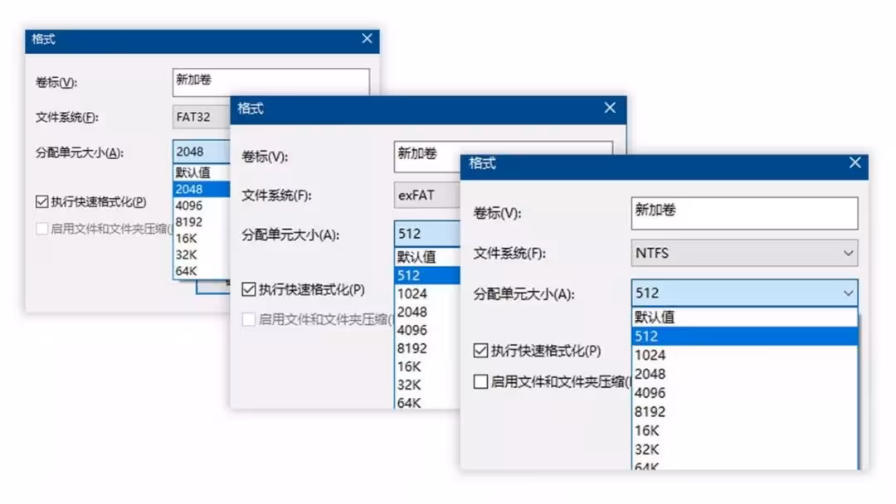Select 32K in exFAT allocation list

coord(427,385)
